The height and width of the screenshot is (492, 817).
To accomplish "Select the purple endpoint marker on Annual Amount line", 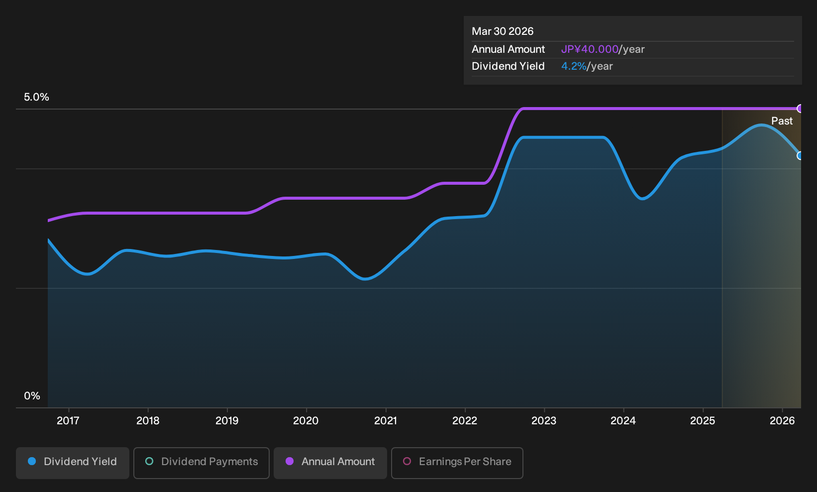I will click(800, 109).
